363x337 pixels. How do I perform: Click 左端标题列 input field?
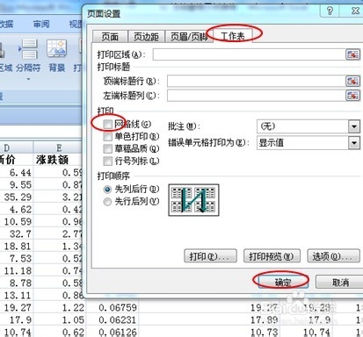(x=257, y=95)
